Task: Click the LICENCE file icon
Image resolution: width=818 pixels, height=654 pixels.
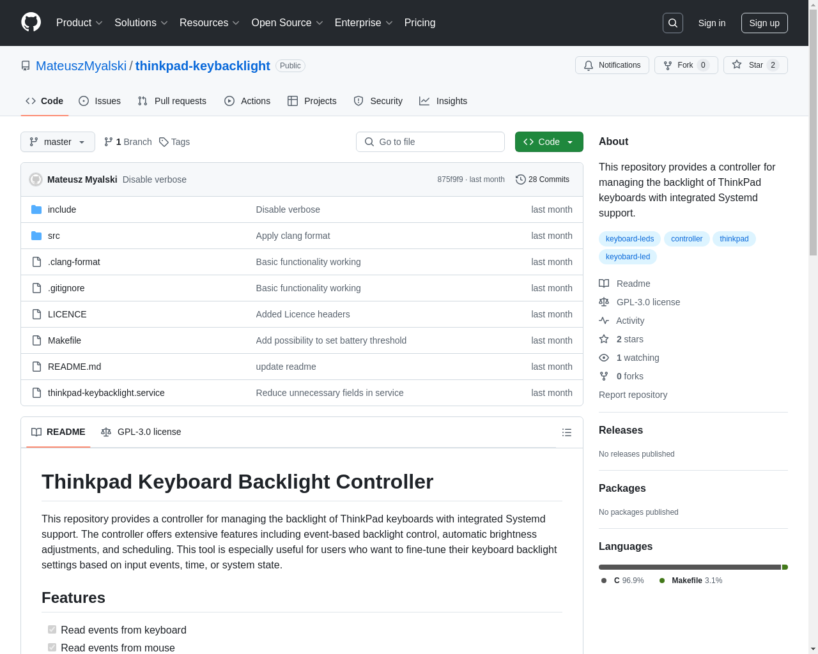Action: click(x=36, y=314)
